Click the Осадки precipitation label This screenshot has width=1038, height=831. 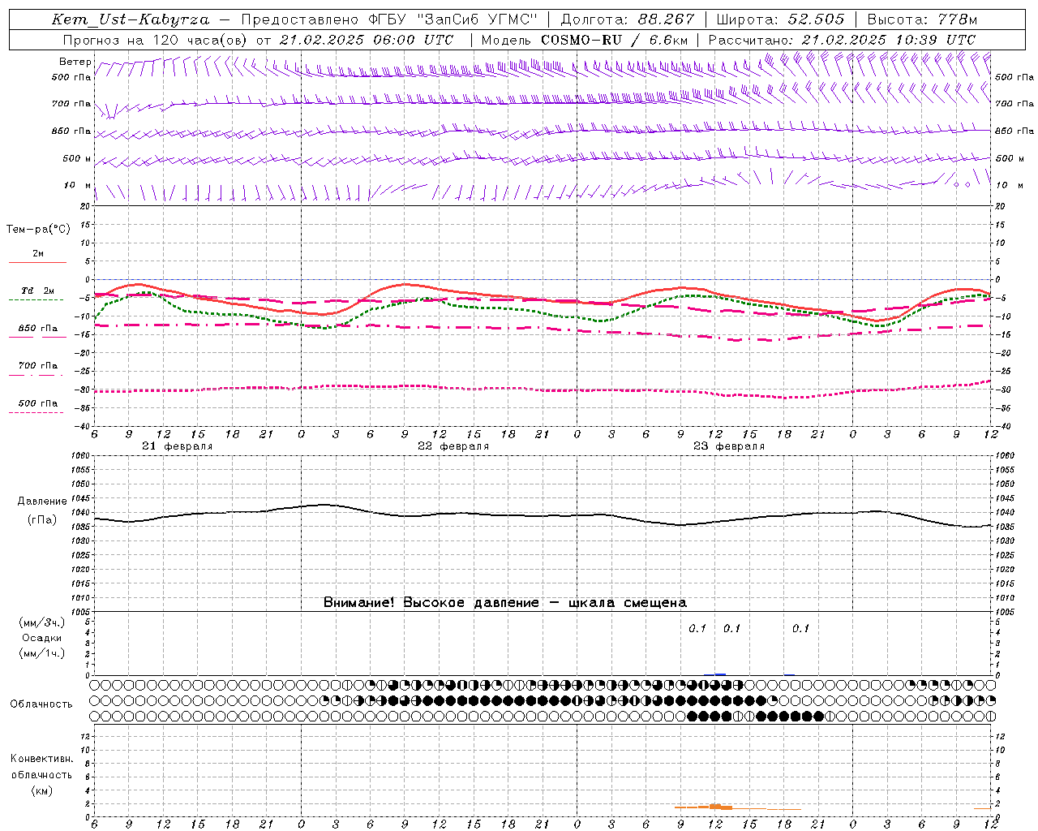click(x=41, y=638)
